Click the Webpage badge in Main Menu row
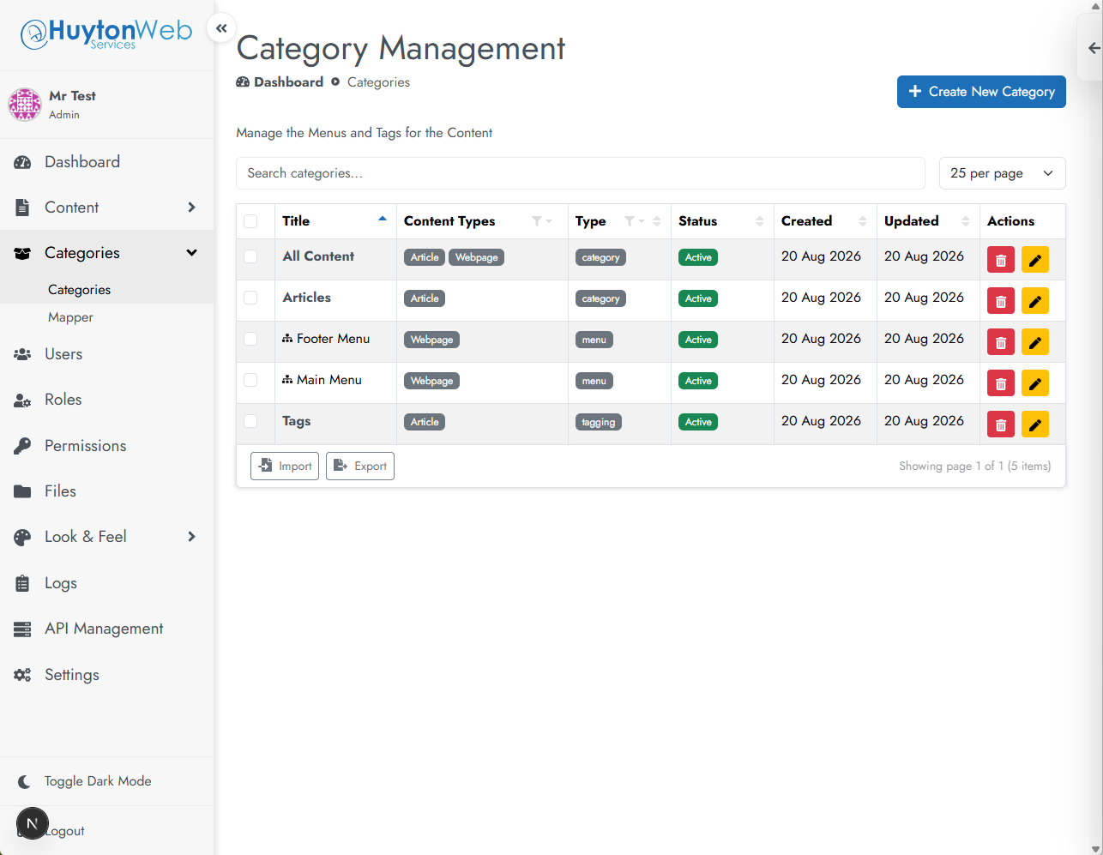 431,381
